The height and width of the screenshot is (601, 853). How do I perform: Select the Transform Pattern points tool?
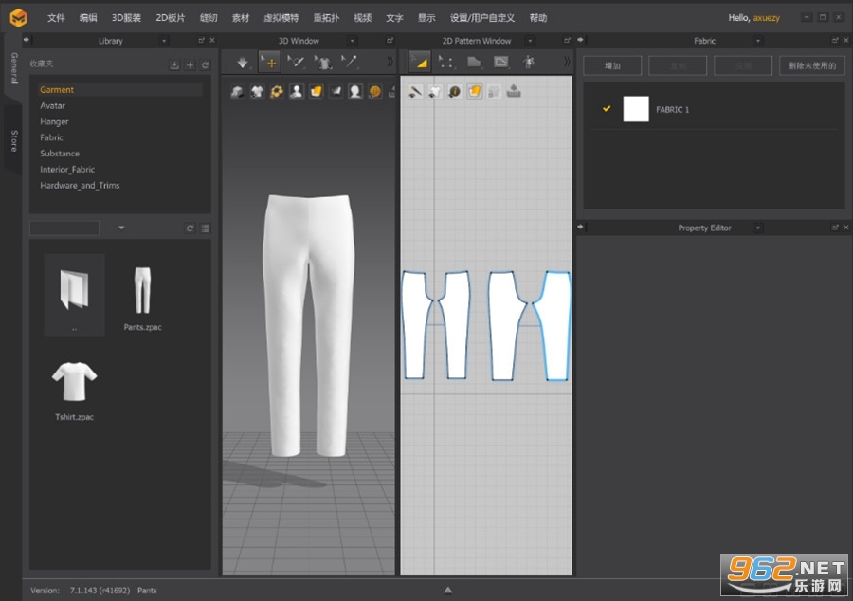[x=445, y=62]
